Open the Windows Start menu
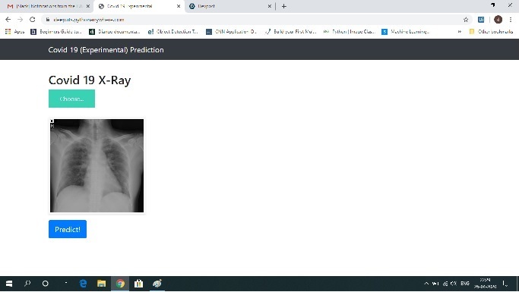Image resolution: width=519 pixels, height=292 pixels. click(x=9, y=284)
